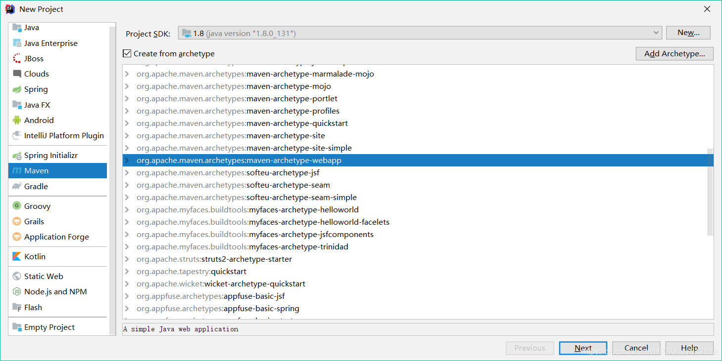Click the Static Web globe icon
This screenshot has height=361, width=722.
pyautogui.click(x=17, y=276)
